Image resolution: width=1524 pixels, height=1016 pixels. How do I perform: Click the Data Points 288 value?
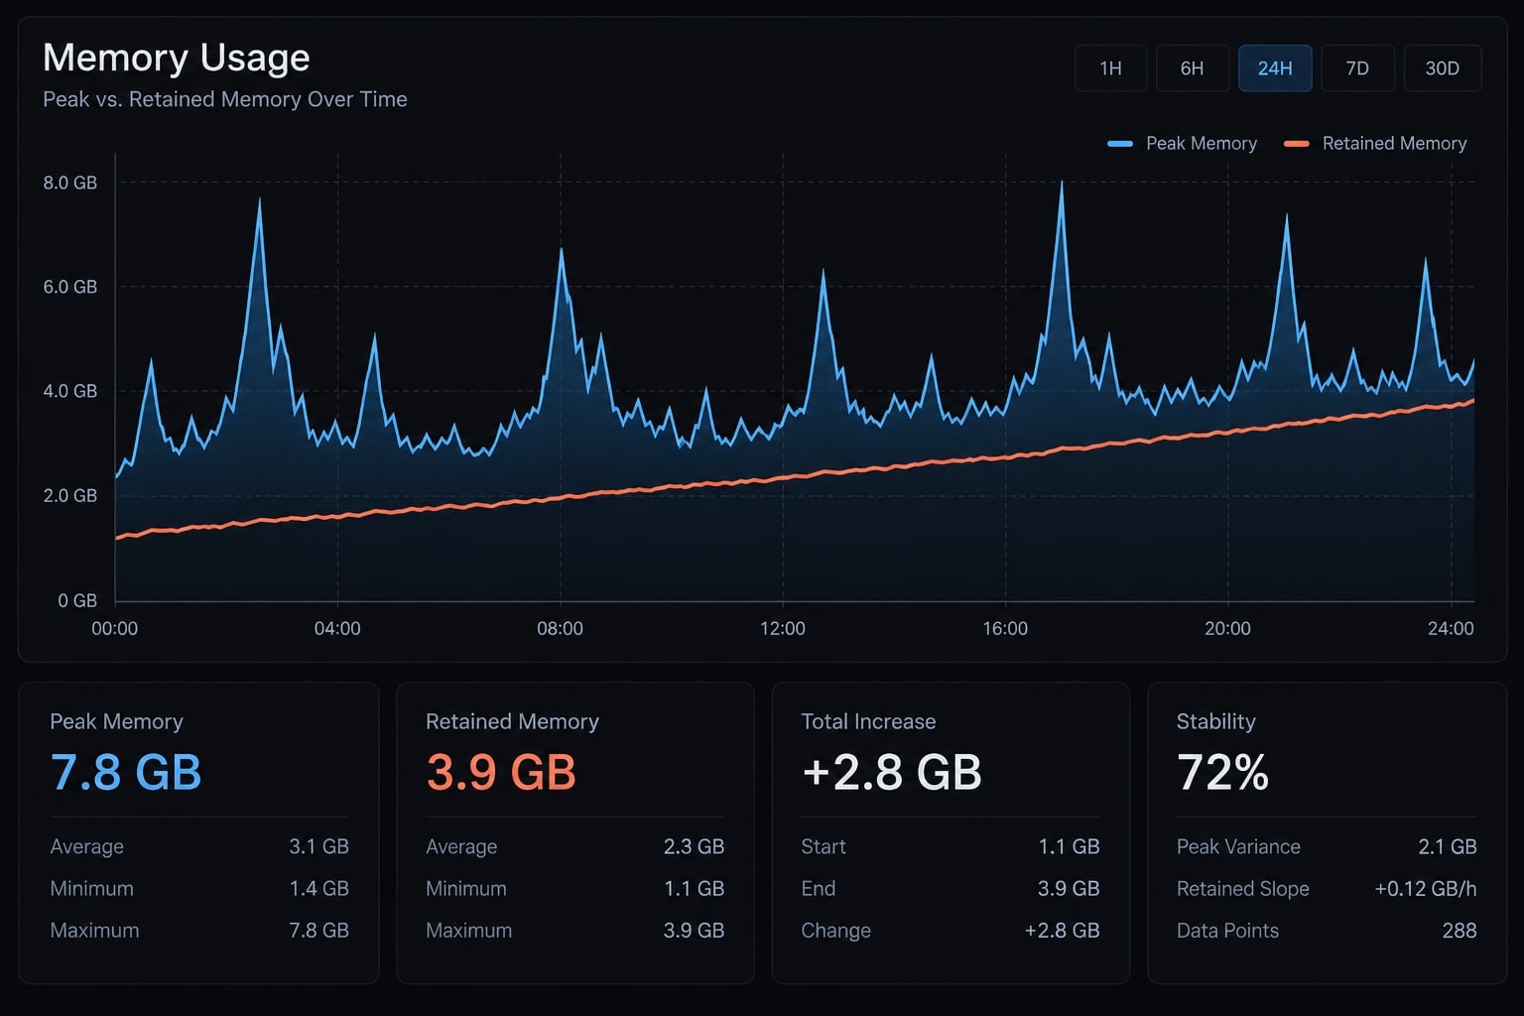tap(1460, 931)
